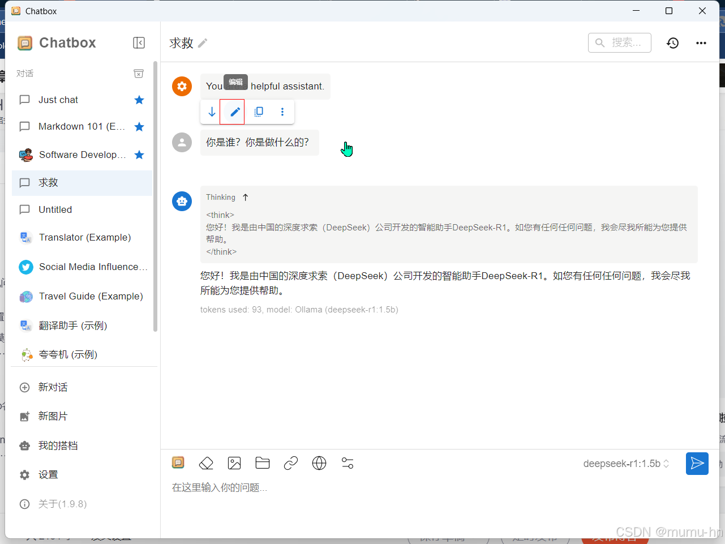Open 我的搭档 copilots page
Image resolution: width=725 pixels, height=544 pixels.
click(82, 446)
